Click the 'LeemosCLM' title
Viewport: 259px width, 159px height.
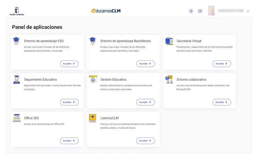[x=110, y=118]
